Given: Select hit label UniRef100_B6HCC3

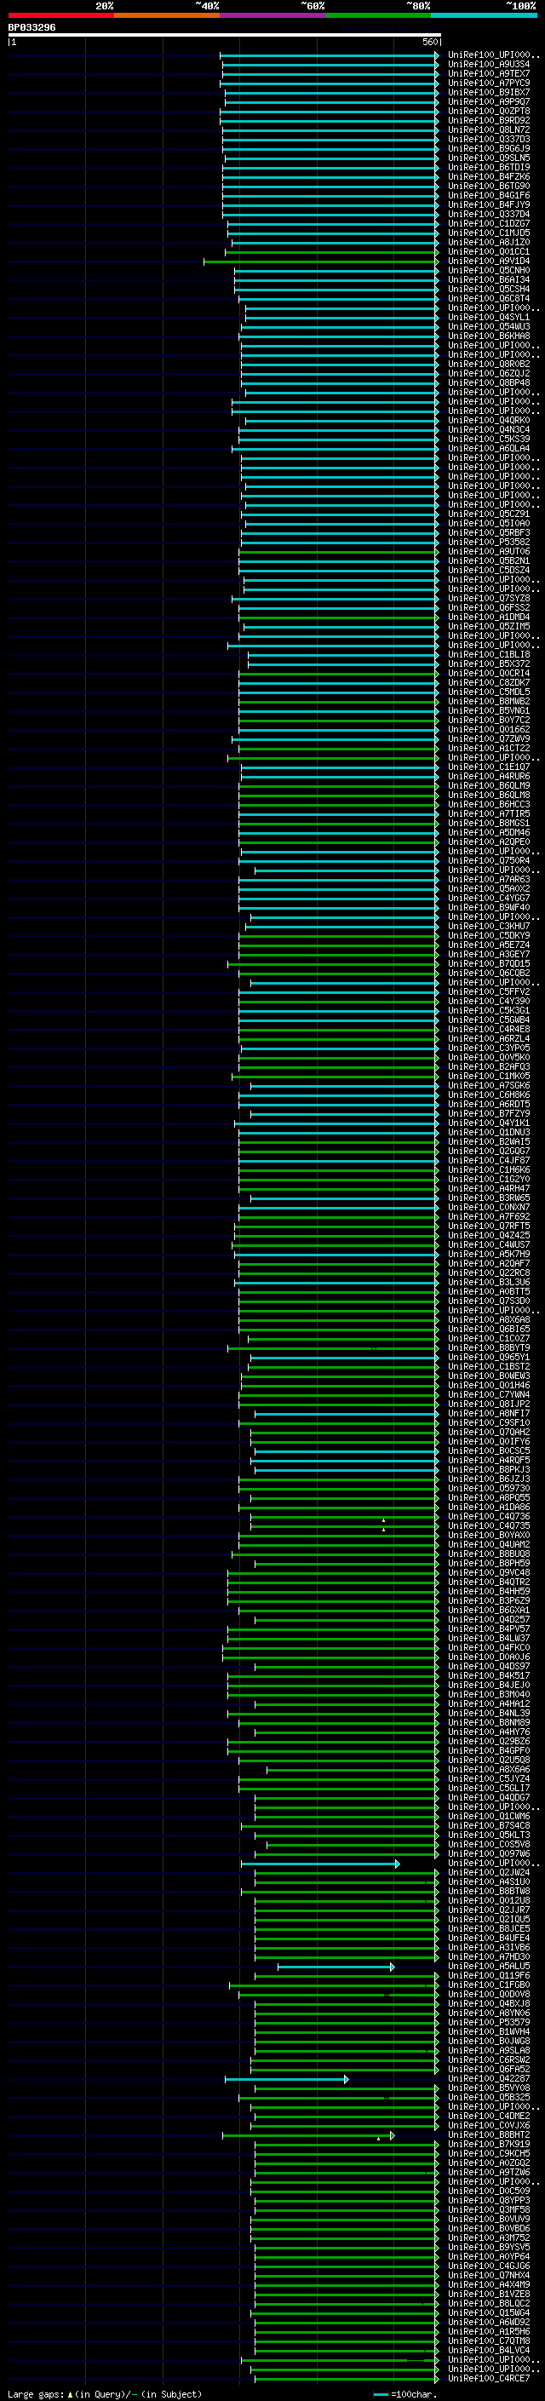Looking at the screenshot, I should (x=489, y=806).
